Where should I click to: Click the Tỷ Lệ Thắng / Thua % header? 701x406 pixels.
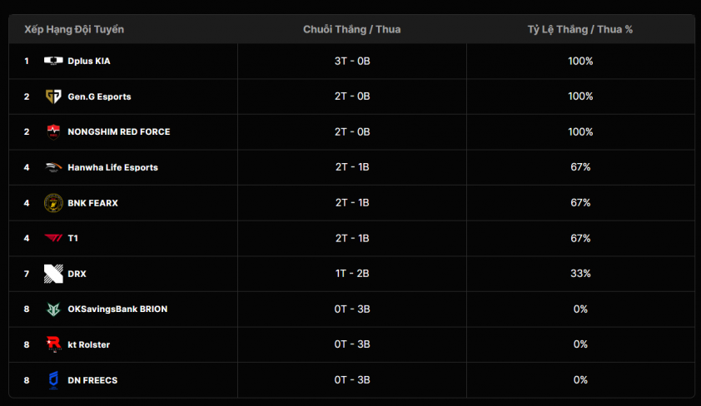pyautogui.click(x=579, y=29)
